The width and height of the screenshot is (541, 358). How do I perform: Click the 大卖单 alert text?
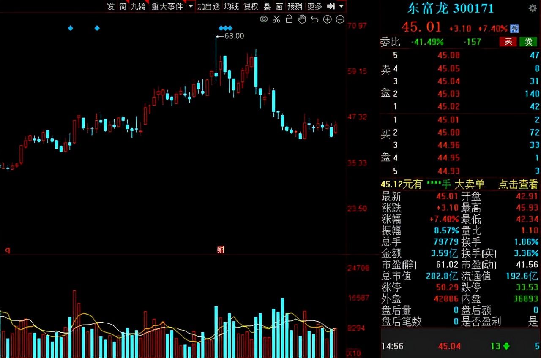pos(470,184)
